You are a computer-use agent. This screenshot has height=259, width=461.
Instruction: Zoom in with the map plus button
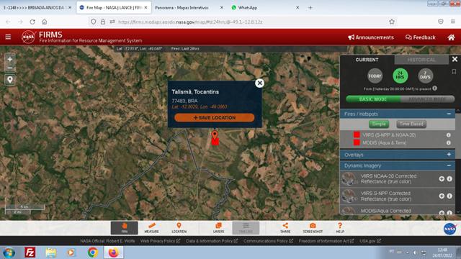coord(9,59)
